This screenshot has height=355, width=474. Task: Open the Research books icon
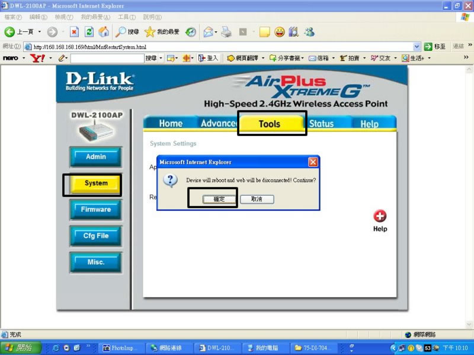coord(294,32)
